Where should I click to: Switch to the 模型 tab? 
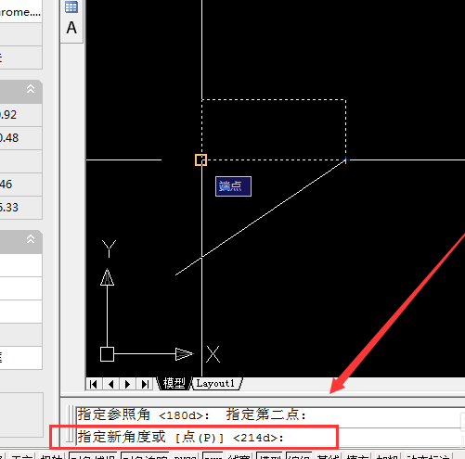click(x=174, y=383)
